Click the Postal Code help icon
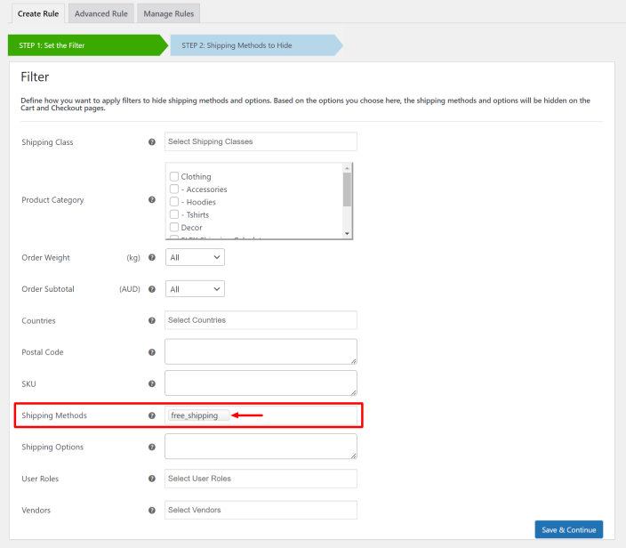Image resolution: width=626 pixels, height=548 pixels. point(152,352)
